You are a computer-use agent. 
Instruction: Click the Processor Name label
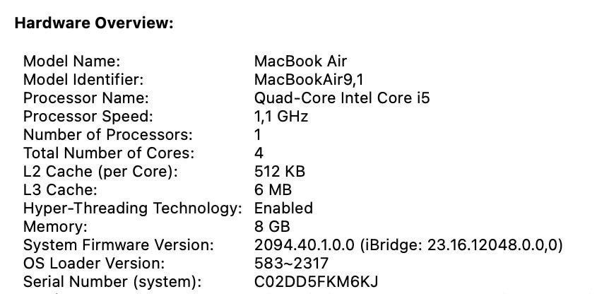click(86, 98)
